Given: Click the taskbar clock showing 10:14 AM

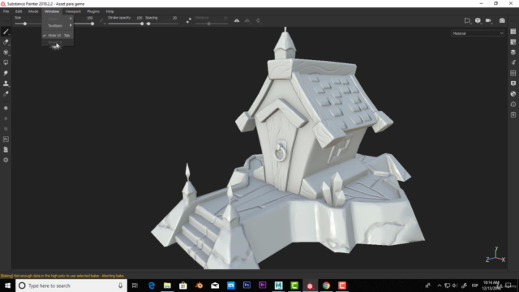Looking at the screenshot, I should (x=491, y=286).
